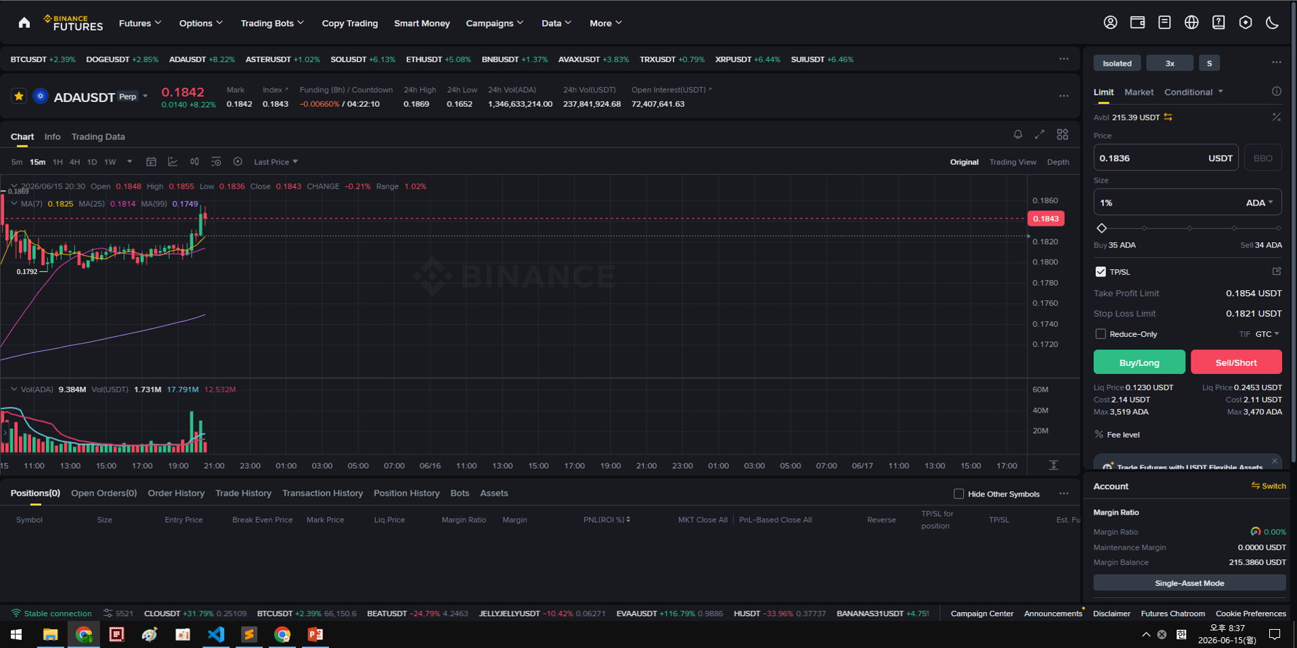Collapse the MA indicator legend
Image resolution: width=1297 pixels, height=648 pixels.
pyautogui.click(x=14, y=203)
